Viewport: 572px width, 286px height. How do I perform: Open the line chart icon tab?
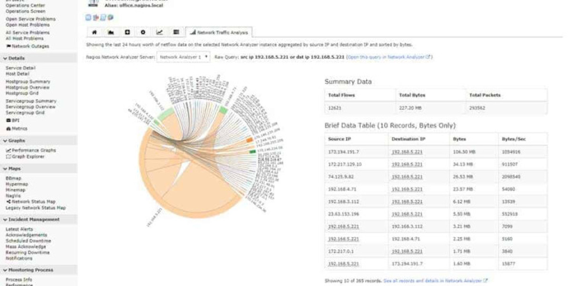pyautogui.click(x=160, y=32)
